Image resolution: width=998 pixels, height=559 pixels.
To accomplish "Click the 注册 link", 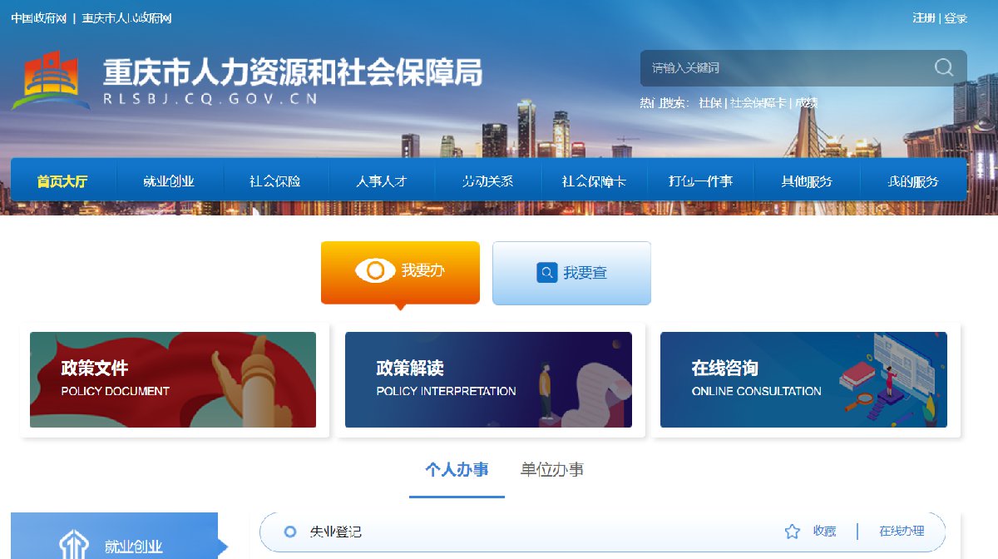I will [x=924, y=18].
